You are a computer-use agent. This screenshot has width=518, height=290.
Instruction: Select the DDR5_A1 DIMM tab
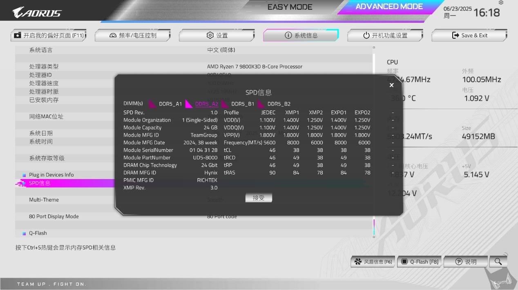170,104
